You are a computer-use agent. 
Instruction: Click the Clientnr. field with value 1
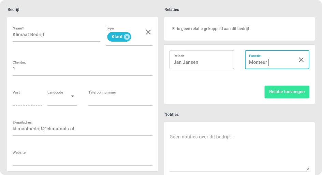point(82,69)
